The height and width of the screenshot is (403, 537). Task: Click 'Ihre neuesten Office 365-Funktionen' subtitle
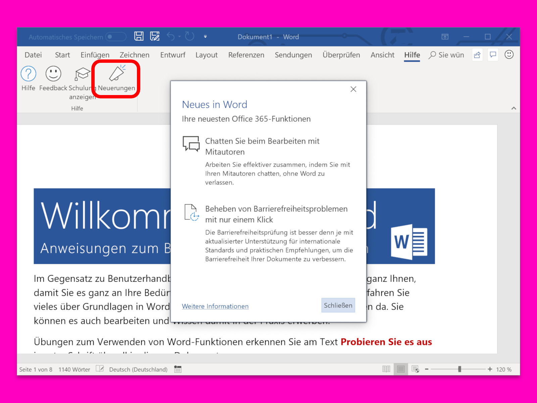tap(246, 119)
